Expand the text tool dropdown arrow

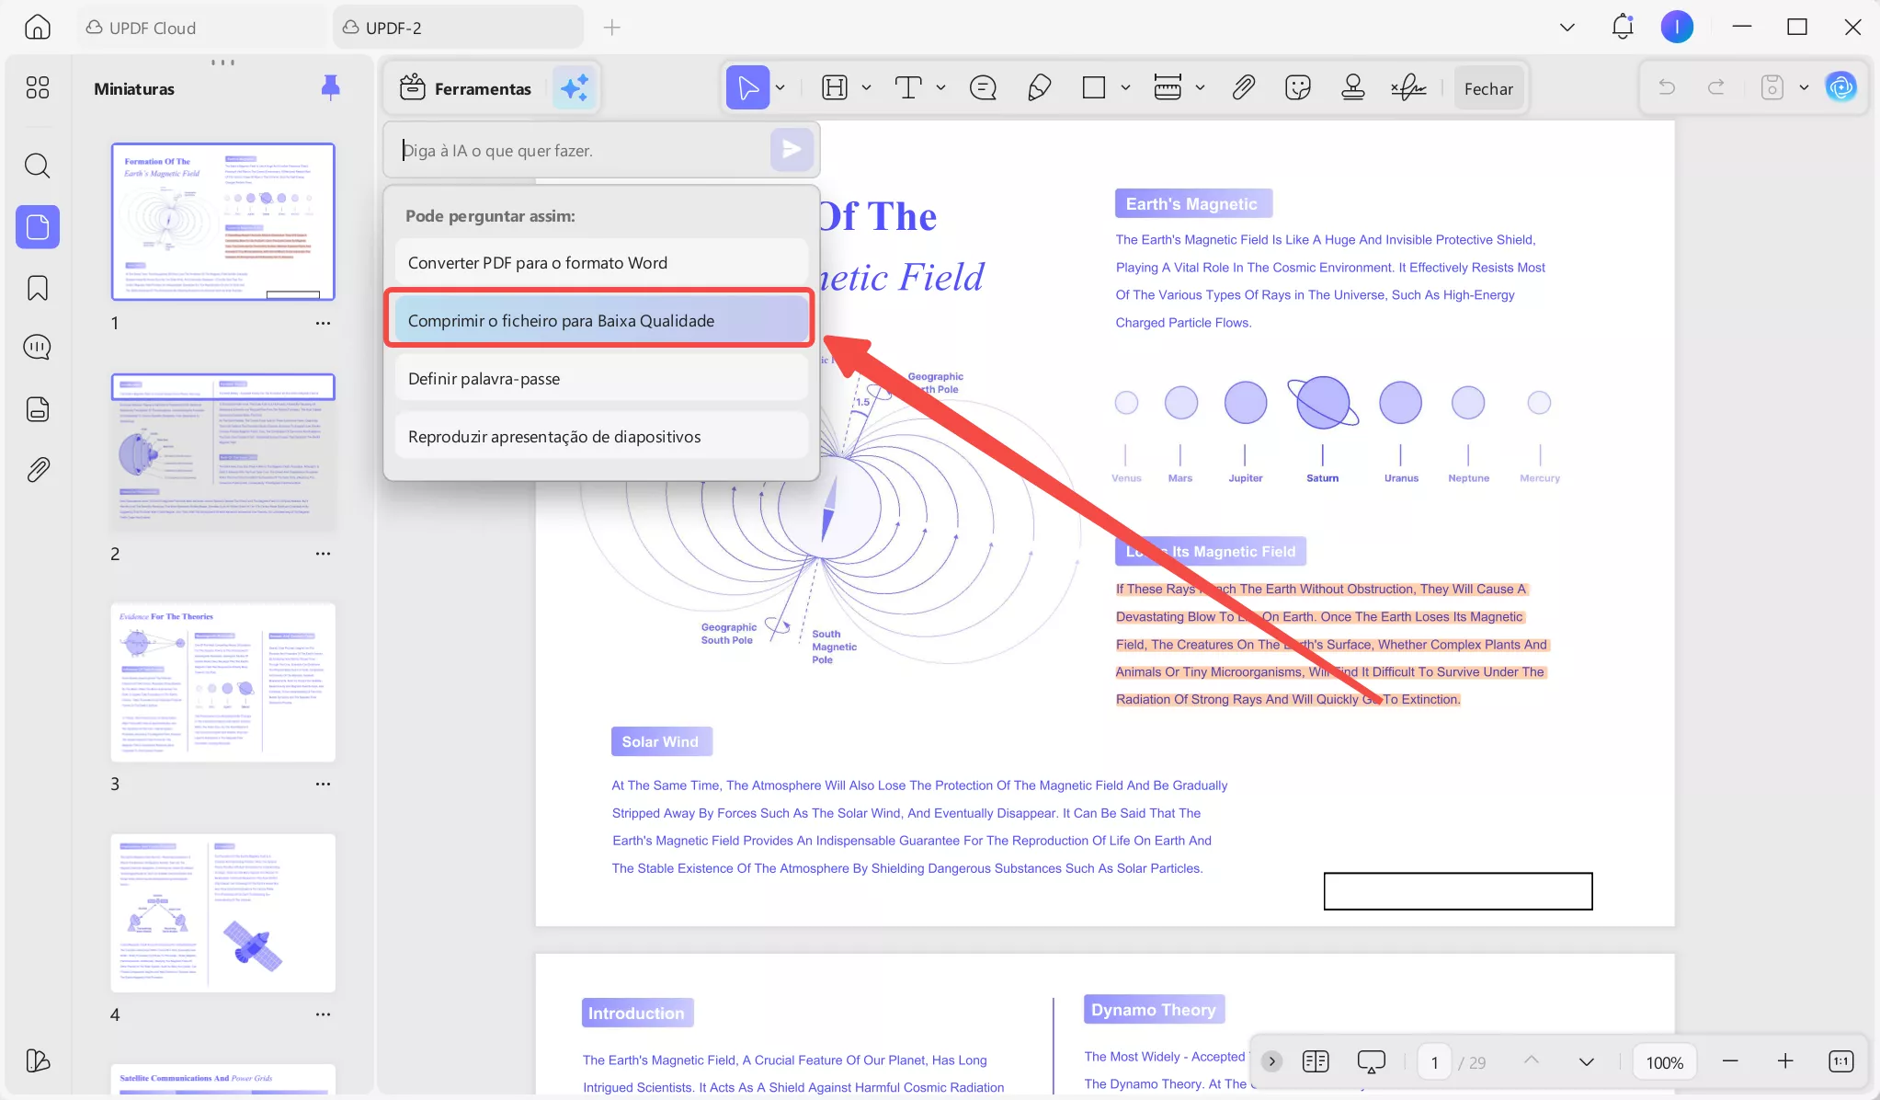click(x=940, y=88)
